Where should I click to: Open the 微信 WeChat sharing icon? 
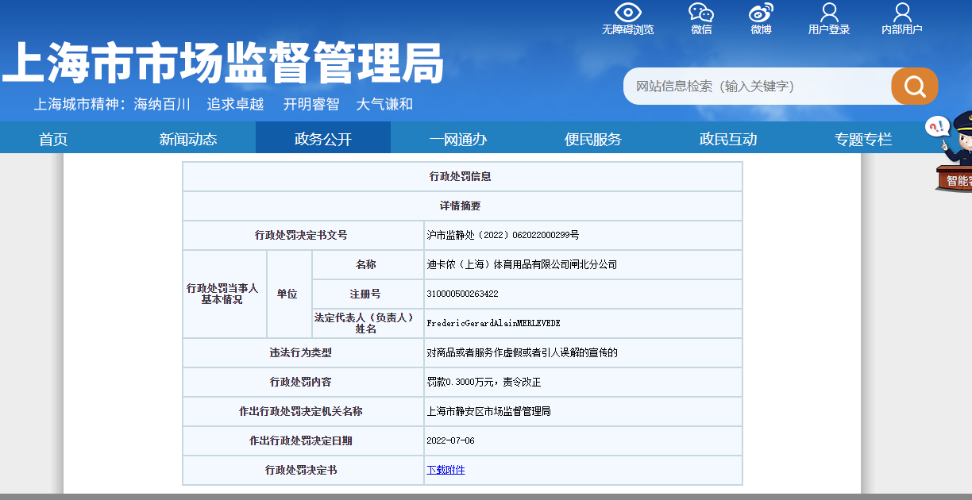pos(700,14)
